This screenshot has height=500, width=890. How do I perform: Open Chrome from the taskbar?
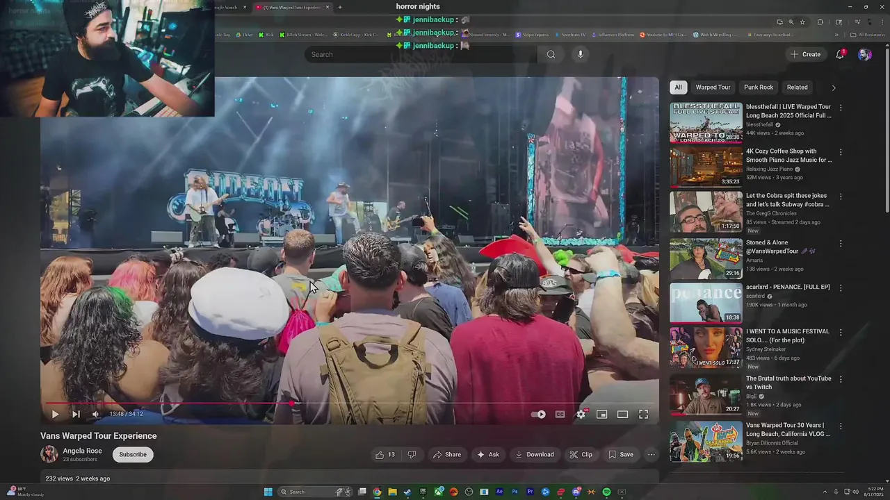[377, 492]
